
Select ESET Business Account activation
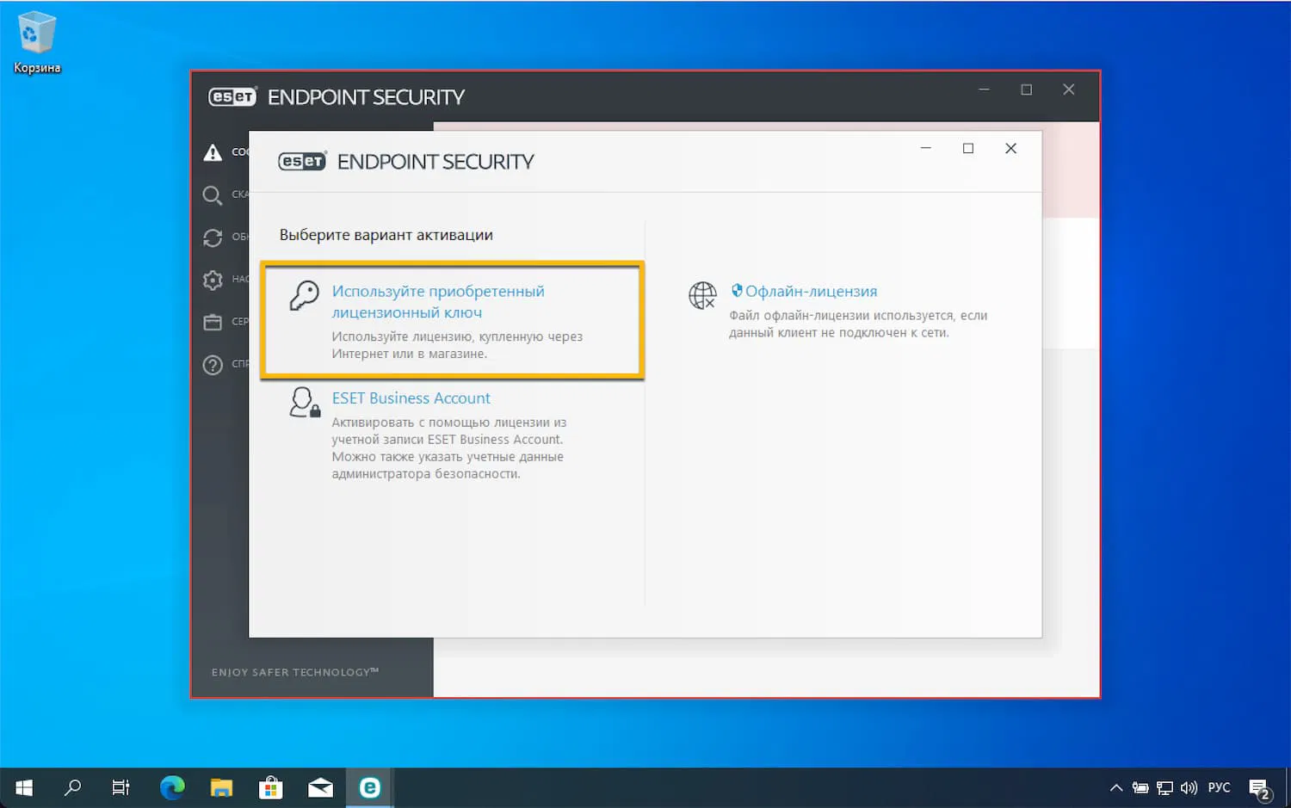[411, 398]
